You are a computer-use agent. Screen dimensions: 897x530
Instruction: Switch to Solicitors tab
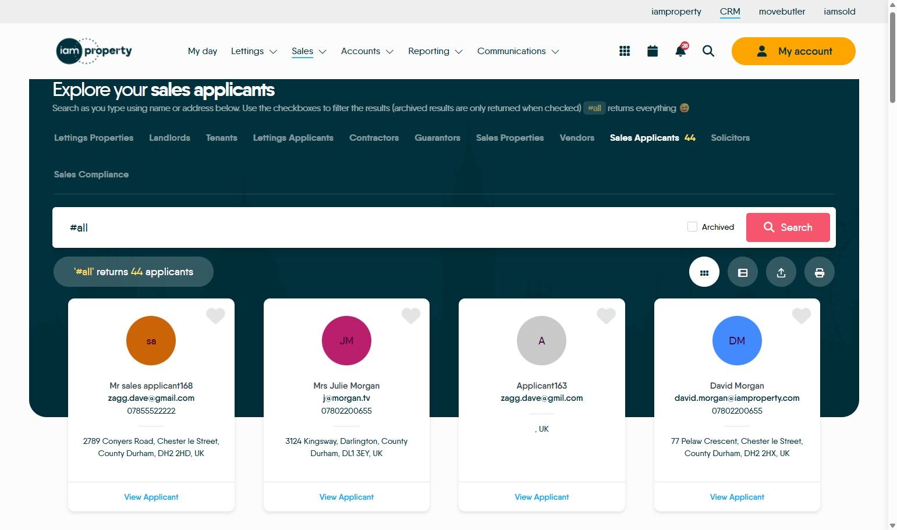731,138
